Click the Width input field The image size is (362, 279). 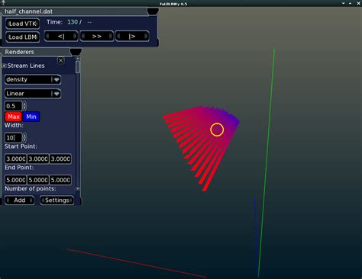pos(14,138)
